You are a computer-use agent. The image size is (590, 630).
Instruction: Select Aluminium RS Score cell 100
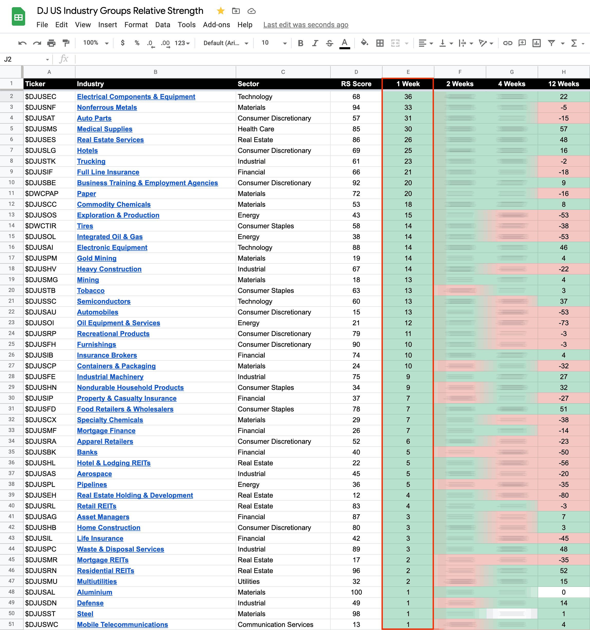[x=356, y=592]
